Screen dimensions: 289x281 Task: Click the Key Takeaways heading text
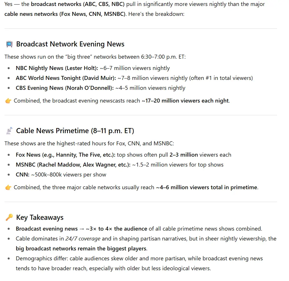pos(40,218)
